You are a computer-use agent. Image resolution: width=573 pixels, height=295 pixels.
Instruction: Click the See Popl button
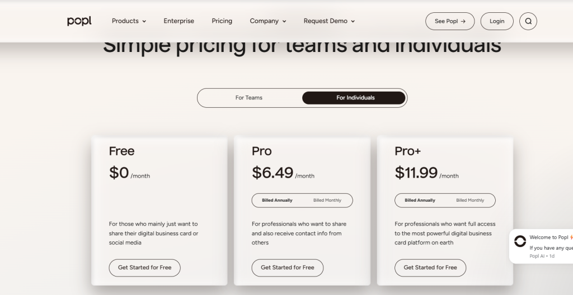pyautogui.click(x=449, y=21)
